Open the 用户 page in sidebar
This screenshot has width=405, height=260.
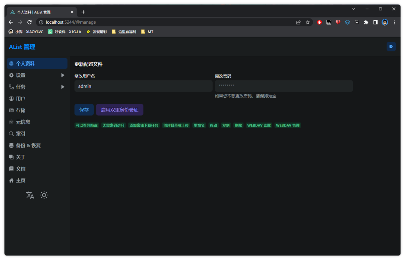click(21, 98)
